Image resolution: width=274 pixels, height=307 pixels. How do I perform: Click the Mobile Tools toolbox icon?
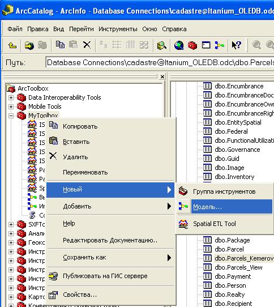tap(22, 106)
